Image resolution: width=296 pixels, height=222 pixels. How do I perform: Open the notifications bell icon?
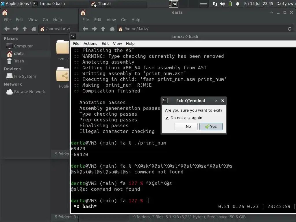point(238,4)
